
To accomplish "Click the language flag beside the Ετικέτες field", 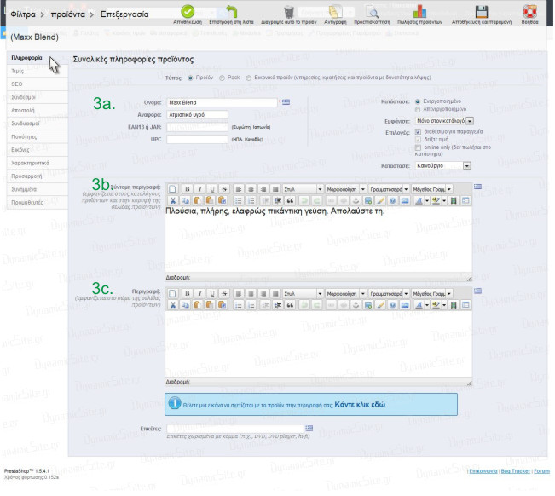I will (x=309, y=428).
